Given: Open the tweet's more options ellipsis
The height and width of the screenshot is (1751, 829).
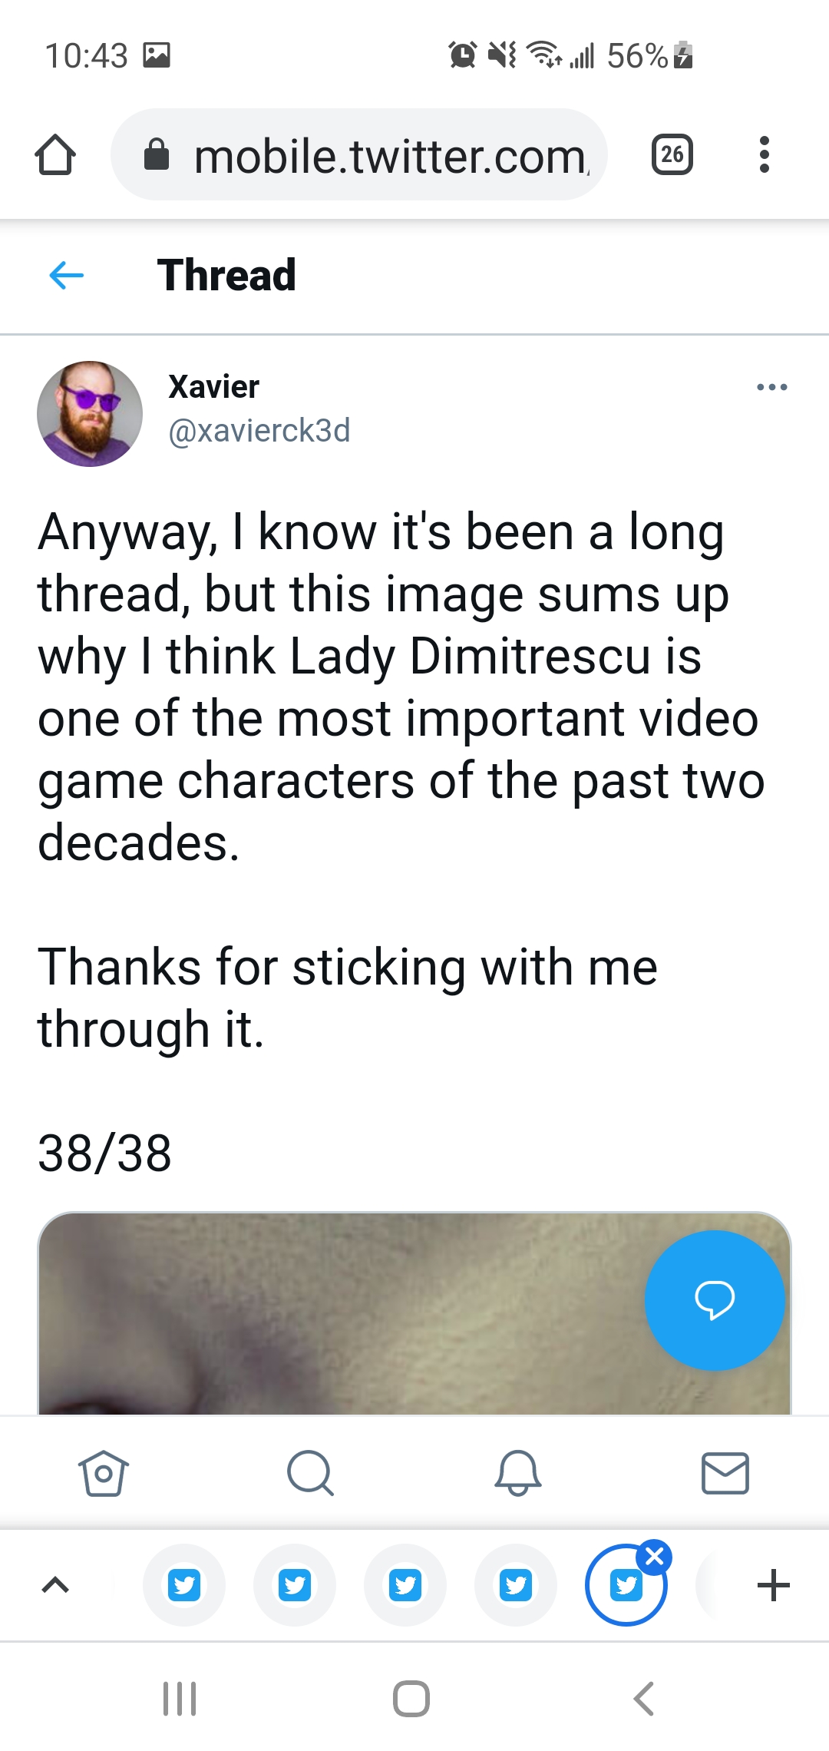Looking at the screenshot, I should (771, 387).
